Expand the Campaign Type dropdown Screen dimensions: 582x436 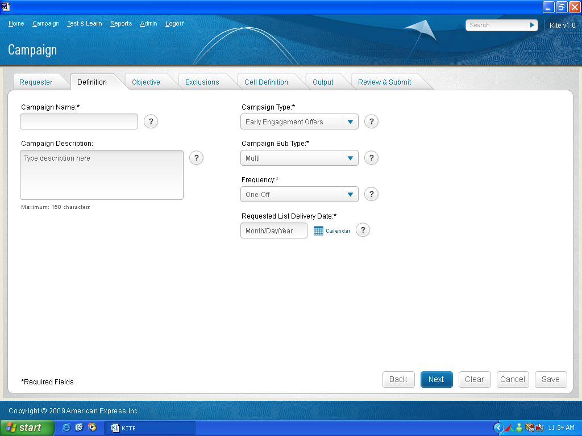pos(351,122)
